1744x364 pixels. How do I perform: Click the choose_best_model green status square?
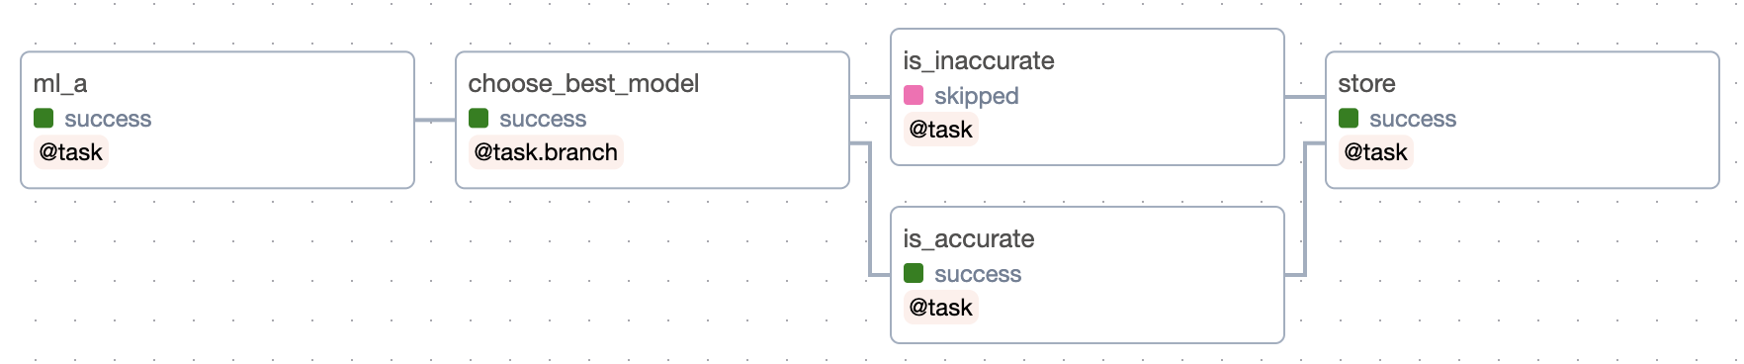pos(479,119)
